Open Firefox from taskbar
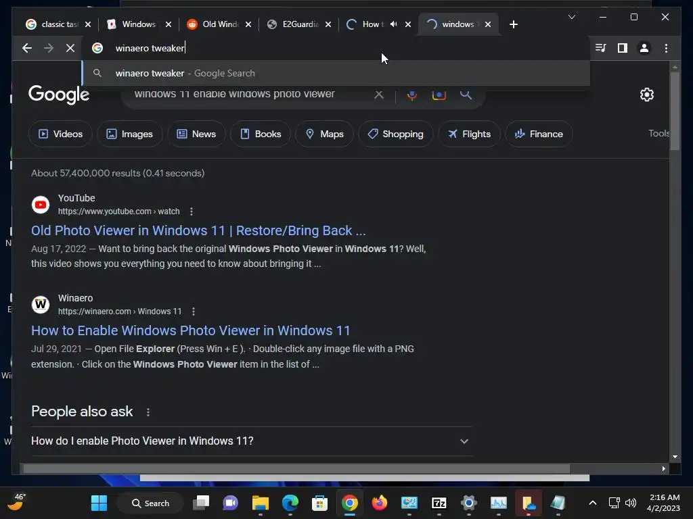Screen dimensions: 693x519 (379, 503)
